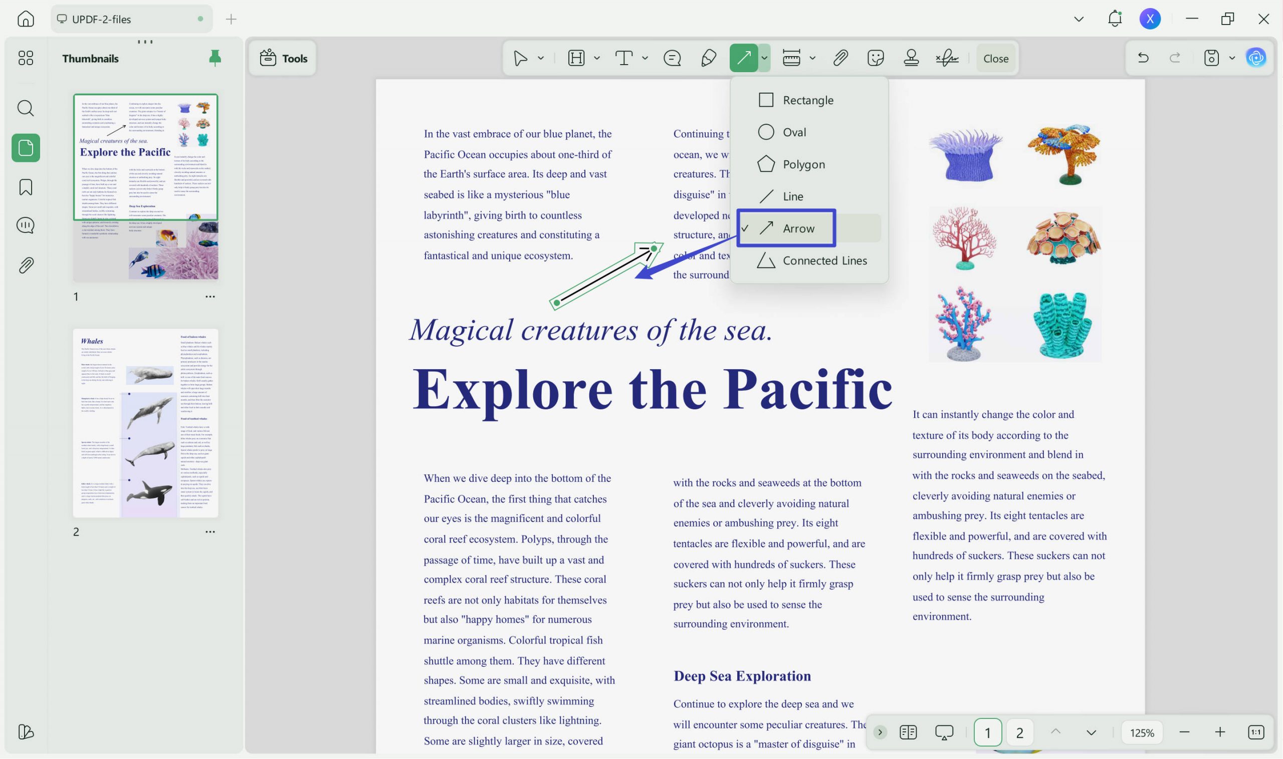This screenshot has width=1283, height=759.
Task: Click the Save icon
Action: click(1211, 58)
